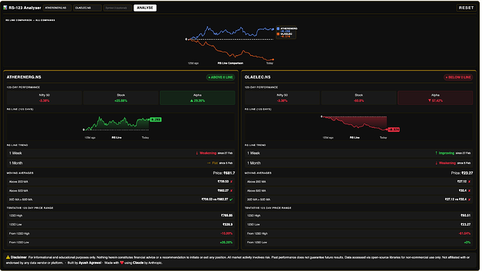Click the ANALYSE button
Viewport: 482px width, 271px height.
point(145,8)
